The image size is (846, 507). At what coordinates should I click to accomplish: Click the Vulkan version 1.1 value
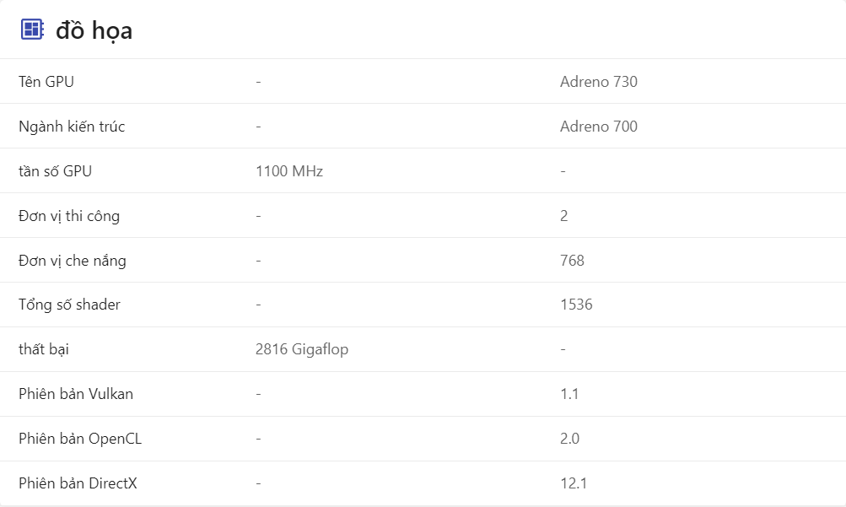click(x=569, y=394)
